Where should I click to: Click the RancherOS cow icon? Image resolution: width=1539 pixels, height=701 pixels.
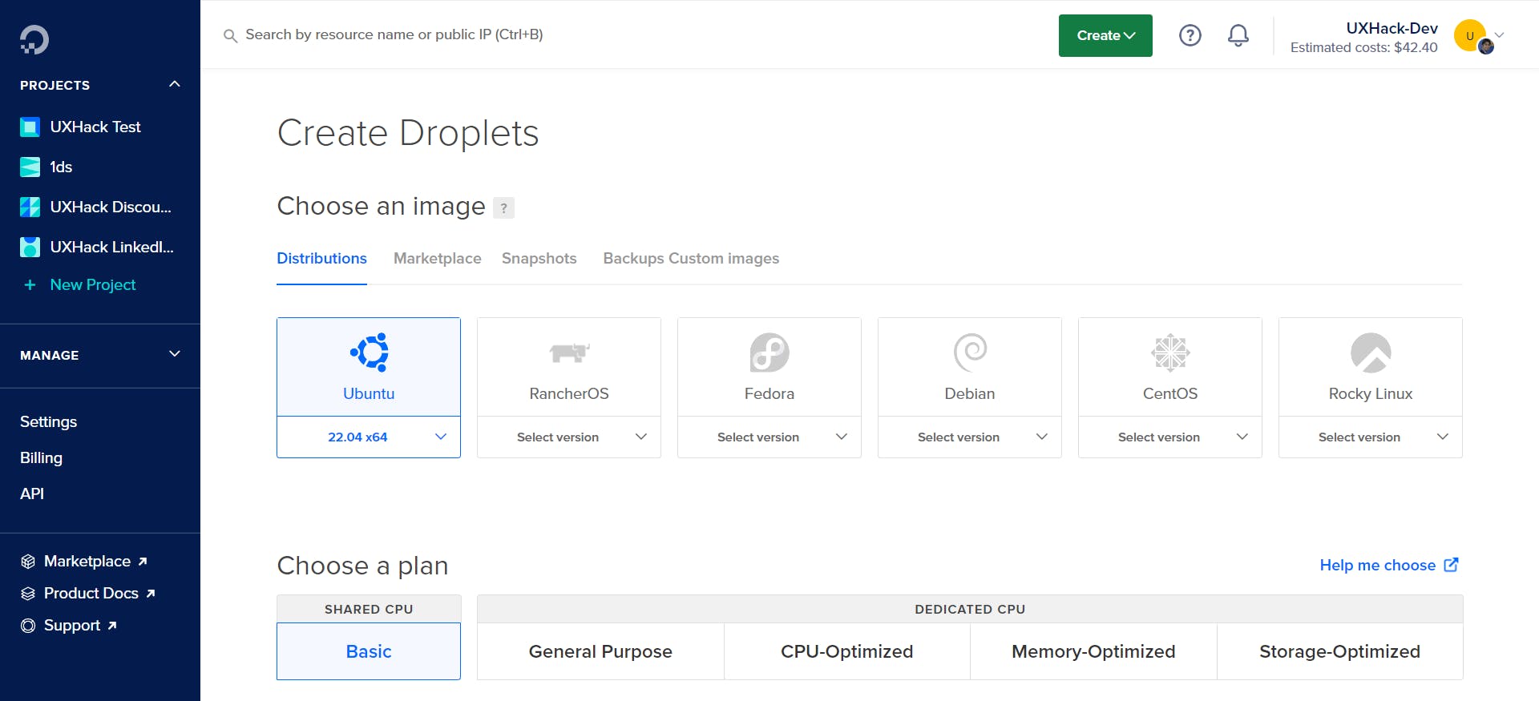click(568, 353)
